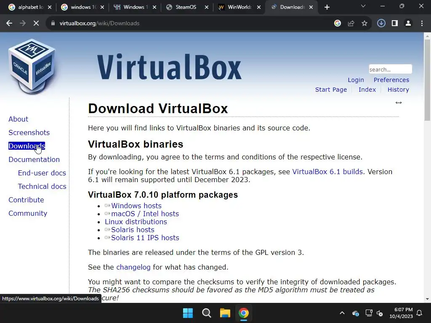
Task: Download the Solaris hosts package
Action: 133,230
